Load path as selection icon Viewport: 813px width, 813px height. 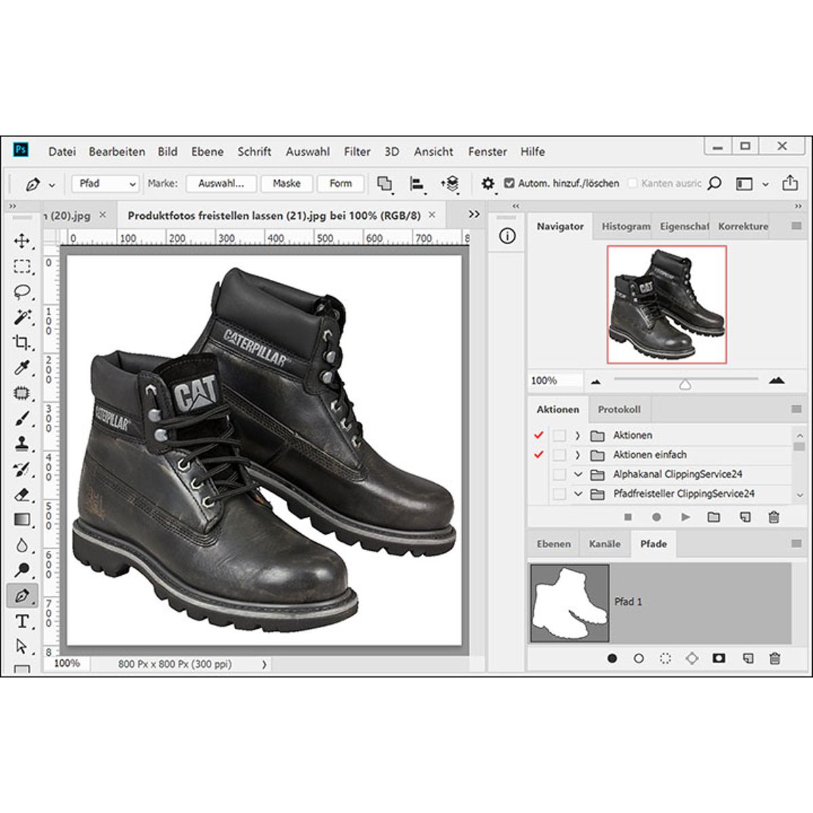pos(665,659)
